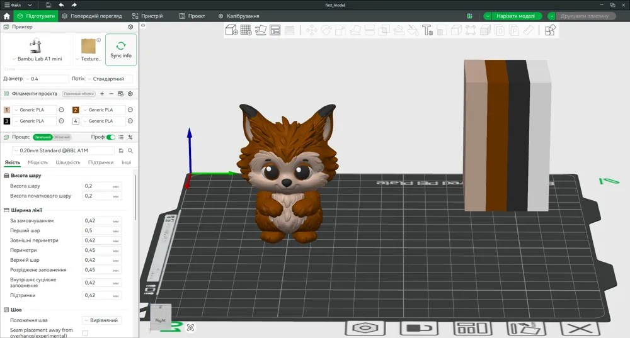Open printer settings gear icon

(x=130, y=27)
